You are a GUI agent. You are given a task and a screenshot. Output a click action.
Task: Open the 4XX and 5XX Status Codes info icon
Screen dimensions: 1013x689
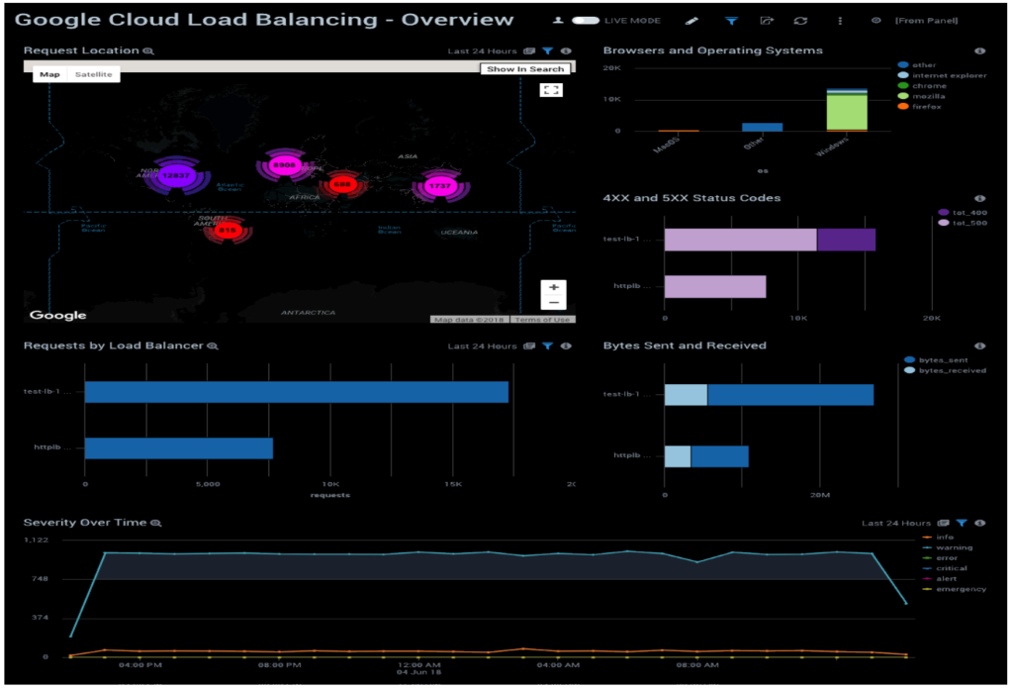(980, 198)
